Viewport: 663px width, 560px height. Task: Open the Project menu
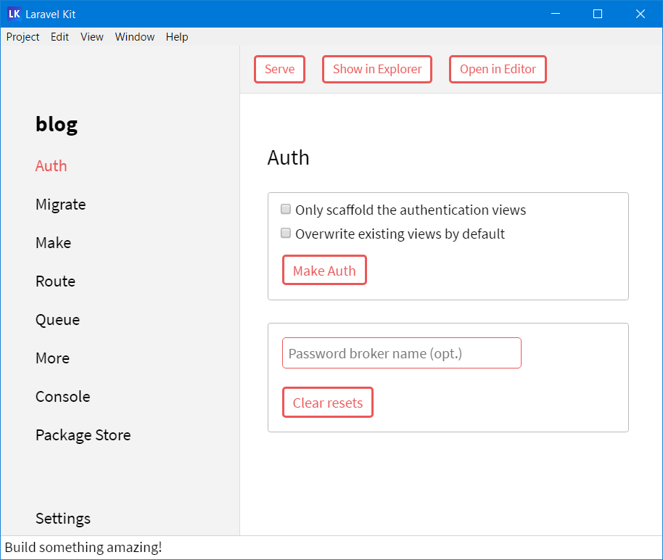[x=22, y=37]
